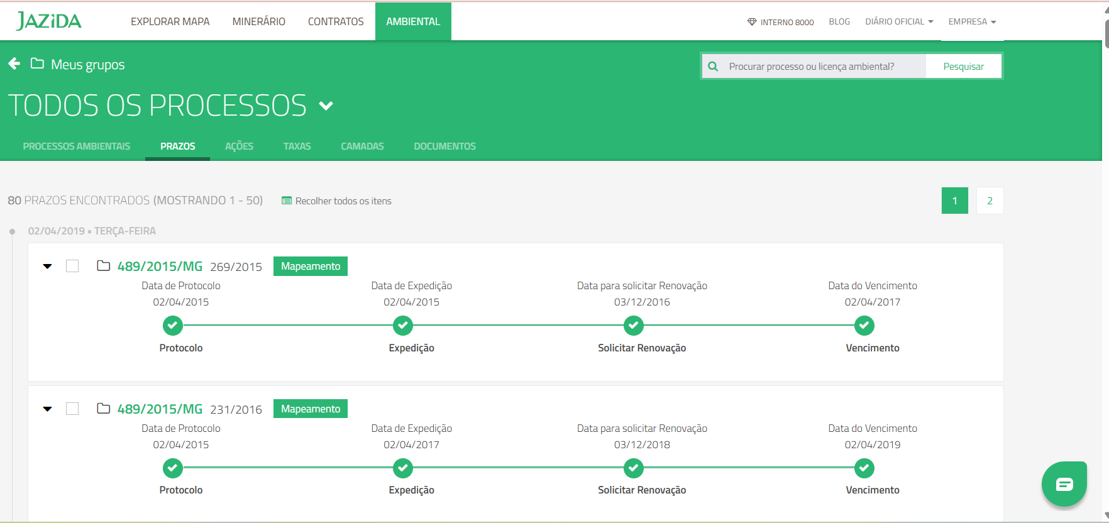Viewport: 1109px width, 523px height.
Task: Collapse the 231/2016 process entry arrow
Action: [x=47, y=409]
